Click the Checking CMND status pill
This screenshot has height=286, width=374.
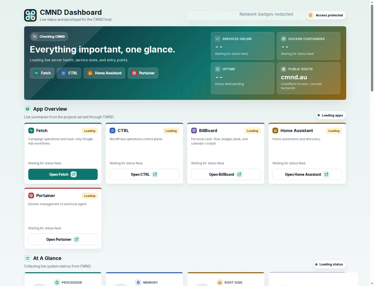49,37
